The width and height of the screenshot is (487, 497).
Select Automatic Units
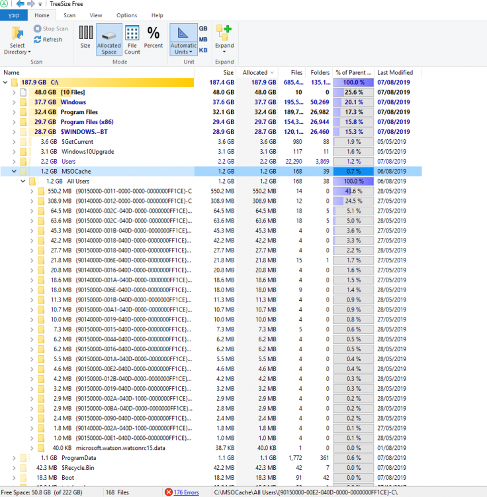tap(183, 40)
